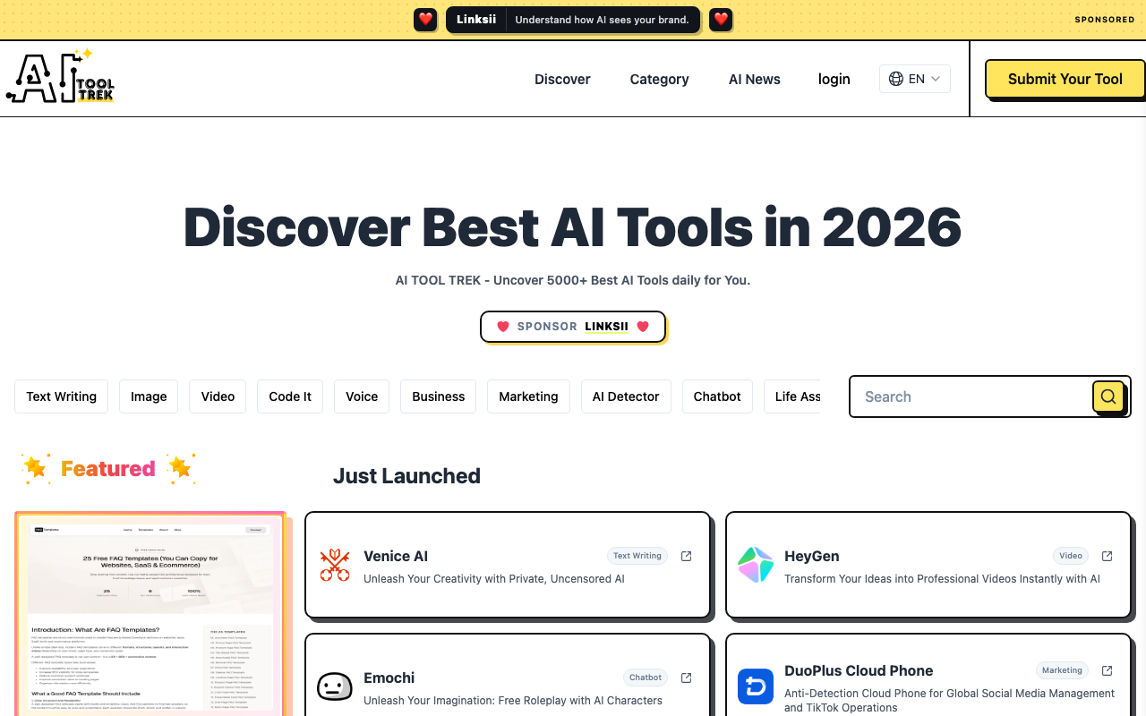
Task: Click the 'Uncover 5000+ Best AI Tools' subtitle
Action: tap(573, 280)
